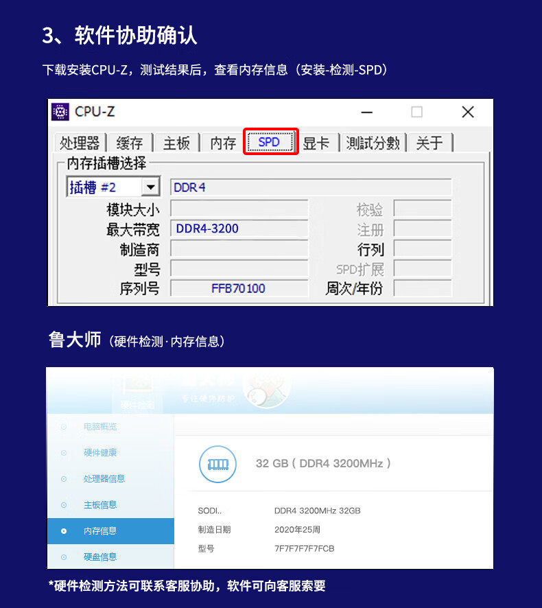Minimize the CPU-Z window
542x608 pixels.
click(x=367, y=112)
